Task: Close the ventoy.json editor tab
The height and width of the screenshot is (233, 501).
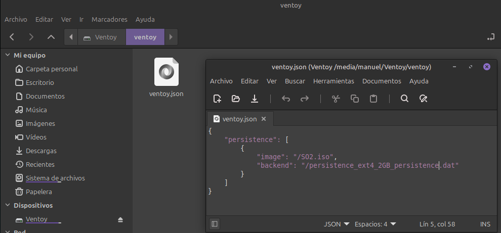Action: point(264,119)
